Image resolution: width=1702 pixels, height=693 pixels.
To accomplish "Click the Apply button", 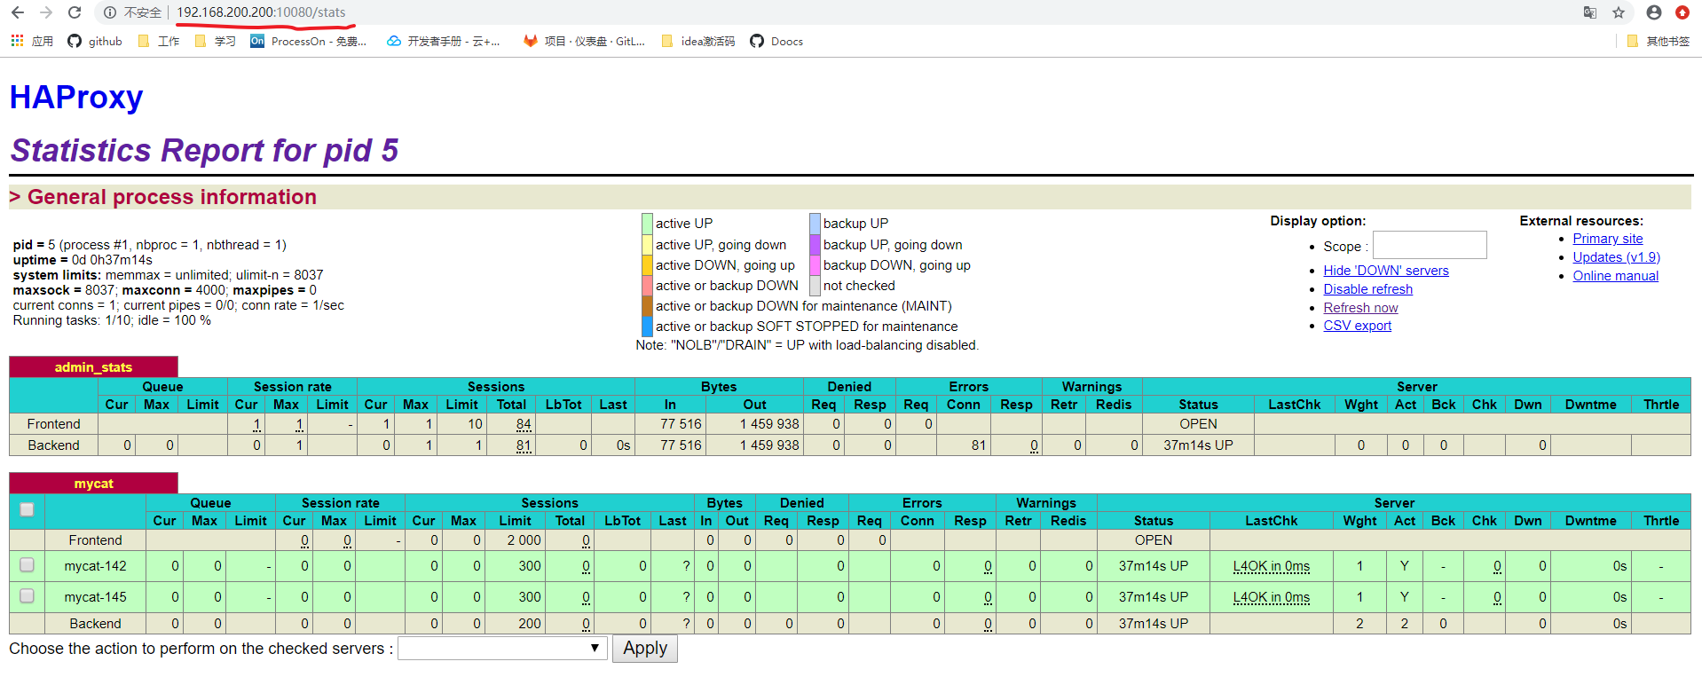I will click(645, 649).
